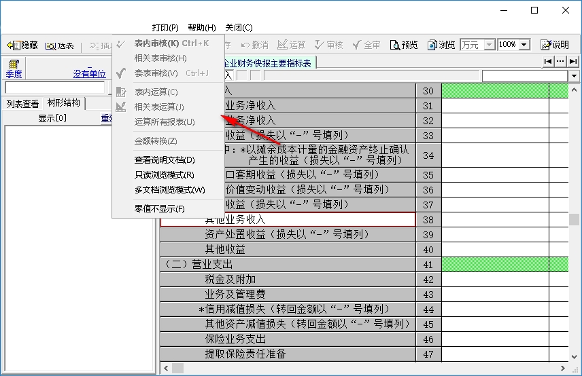Screen dimensions: 582x376
Task: Click the vertical scrollbar up arrow
Action: (x=575, y=90)
